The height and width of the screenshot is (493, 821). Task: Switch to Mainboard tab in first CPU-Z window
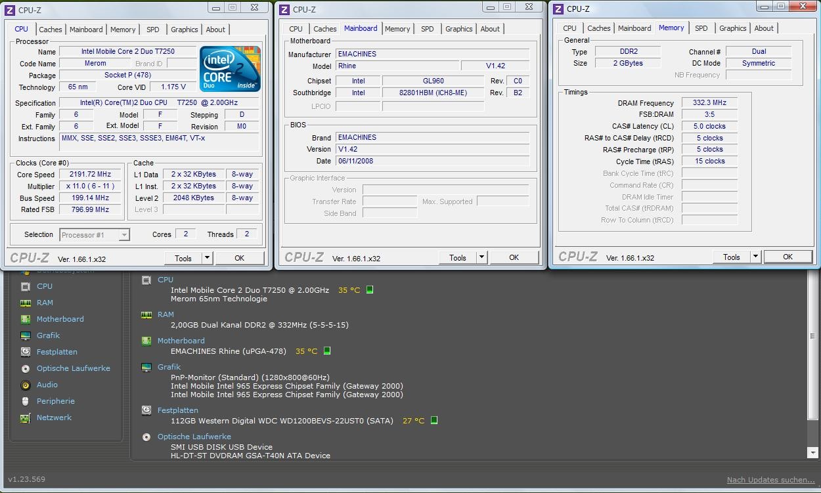pyautogui.click(x=86, y=30)
